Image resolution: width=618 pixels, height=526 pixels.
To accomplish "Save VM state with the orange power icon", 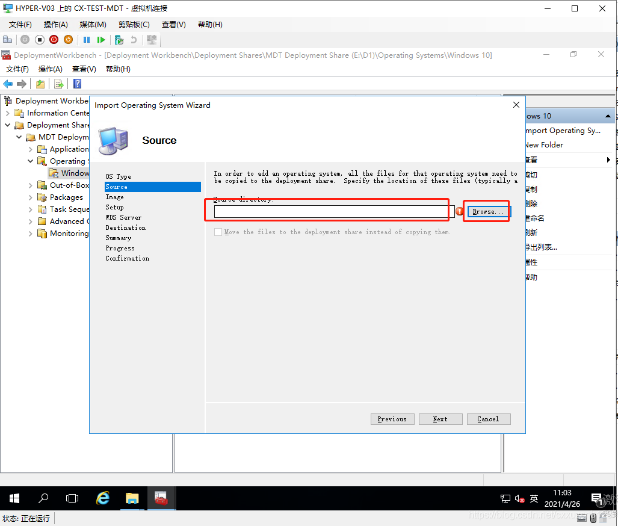I will [x=68, y=40].
